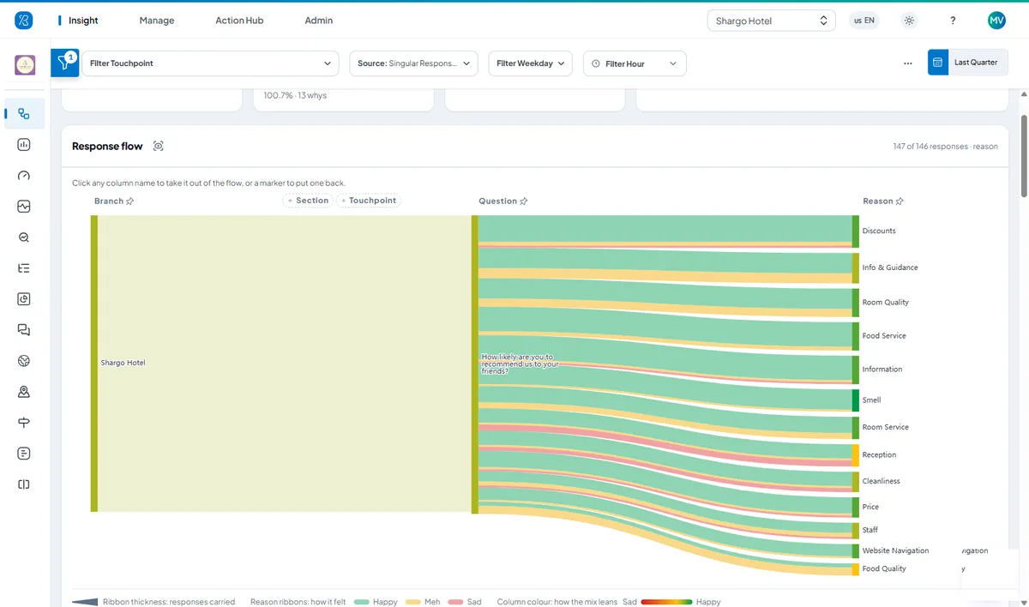Select the Shargo Hotel logo thumbnail in sidebar
Image resolution: width=1029 pixels, height=607 pixels.
25,65
